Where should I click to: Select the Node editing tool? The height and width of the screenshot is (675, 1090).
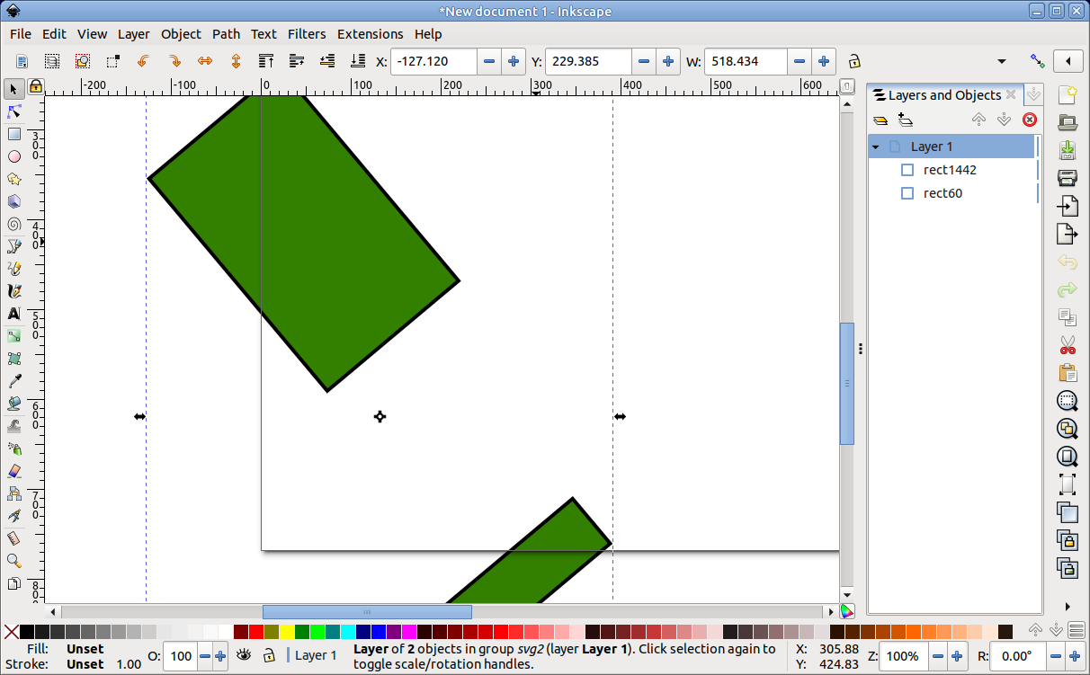[x=13, y=111]
